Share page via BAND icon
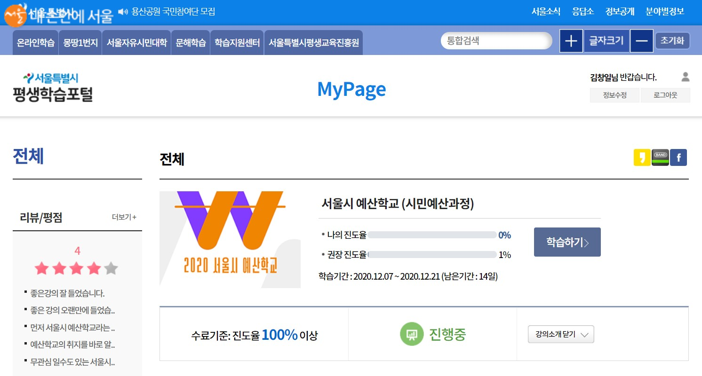This screenshot has height=376, width=702. [x=660, y=157]
